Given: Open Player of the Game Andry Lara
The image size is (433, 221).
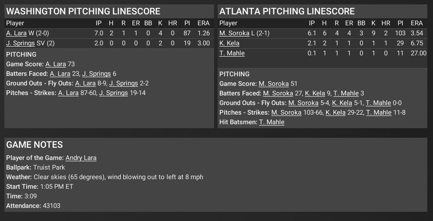Looking at the screenshot, I should coord(81,158).
